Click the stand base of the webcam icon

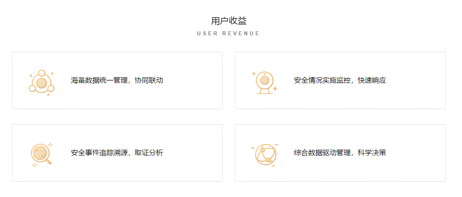(x=265, y=93)
